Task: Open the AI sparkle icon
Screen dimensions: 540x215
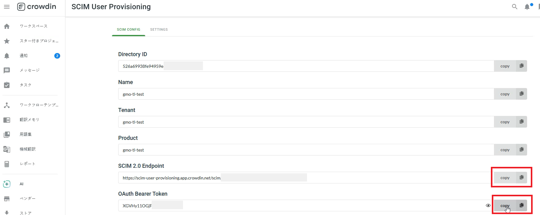Action: 7,184
